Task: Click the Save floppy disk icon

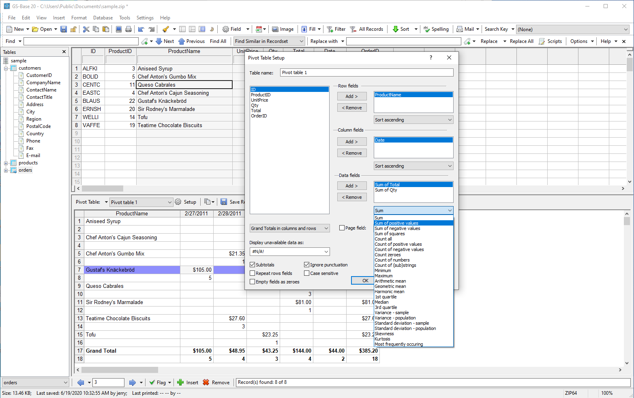Action: (x=64, y=29)
